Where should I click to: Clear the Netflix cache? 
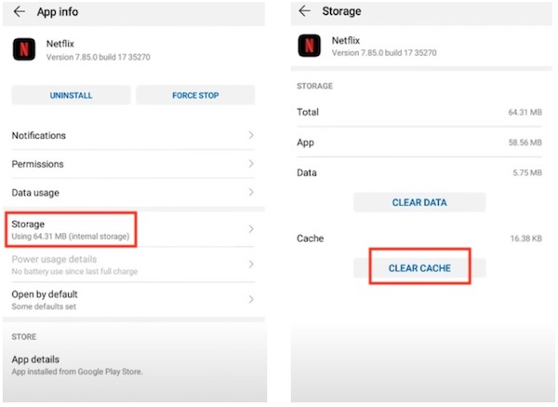tap(419, 268)
